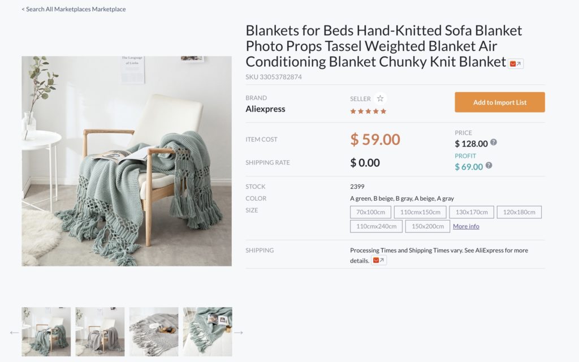
Task: Expand sizes with More info link
Action: click(x=466, y=226)
